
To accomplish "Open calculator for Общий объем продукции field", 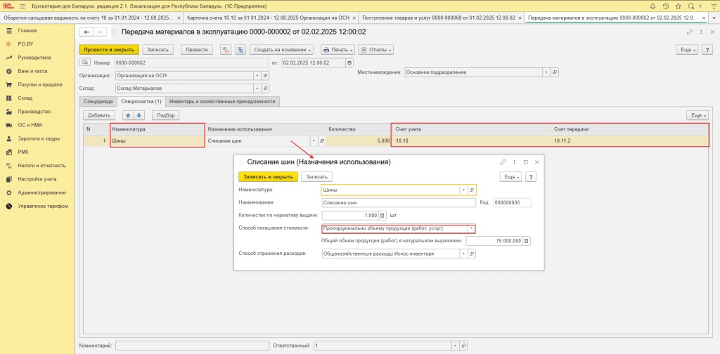I will (x=527, y=241).
